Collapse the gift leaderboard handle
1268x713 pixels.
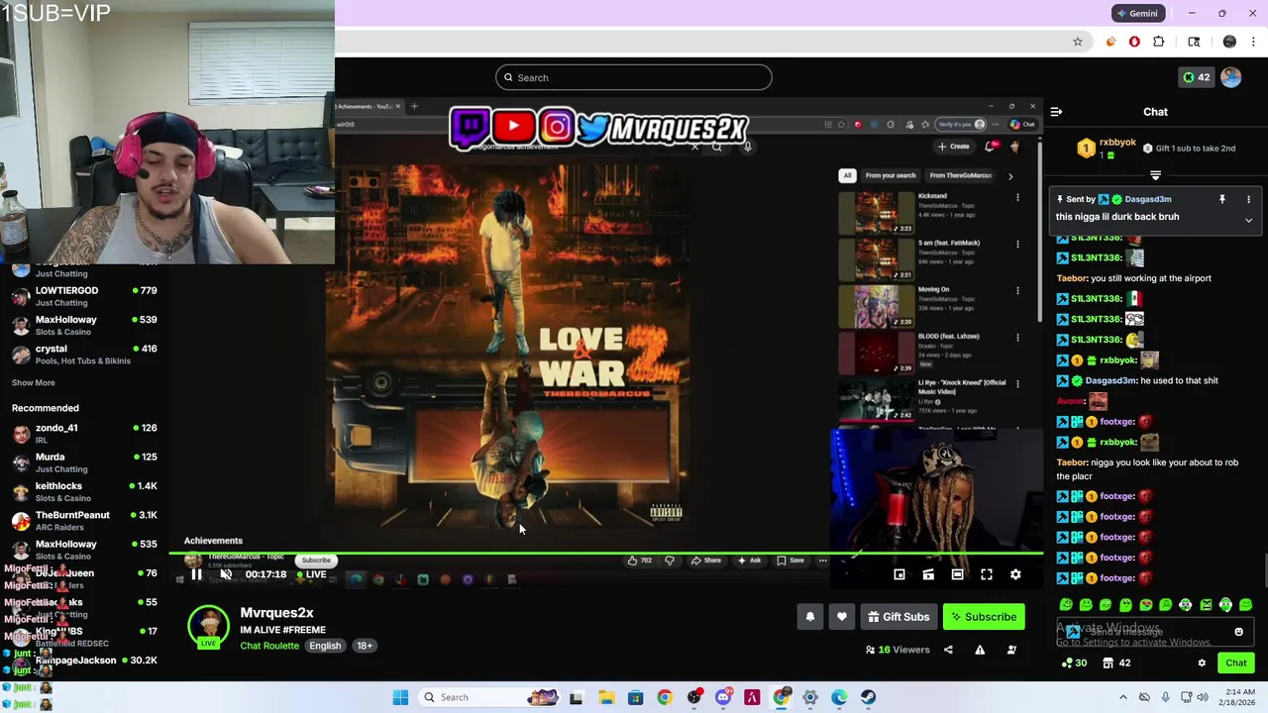1155,175
